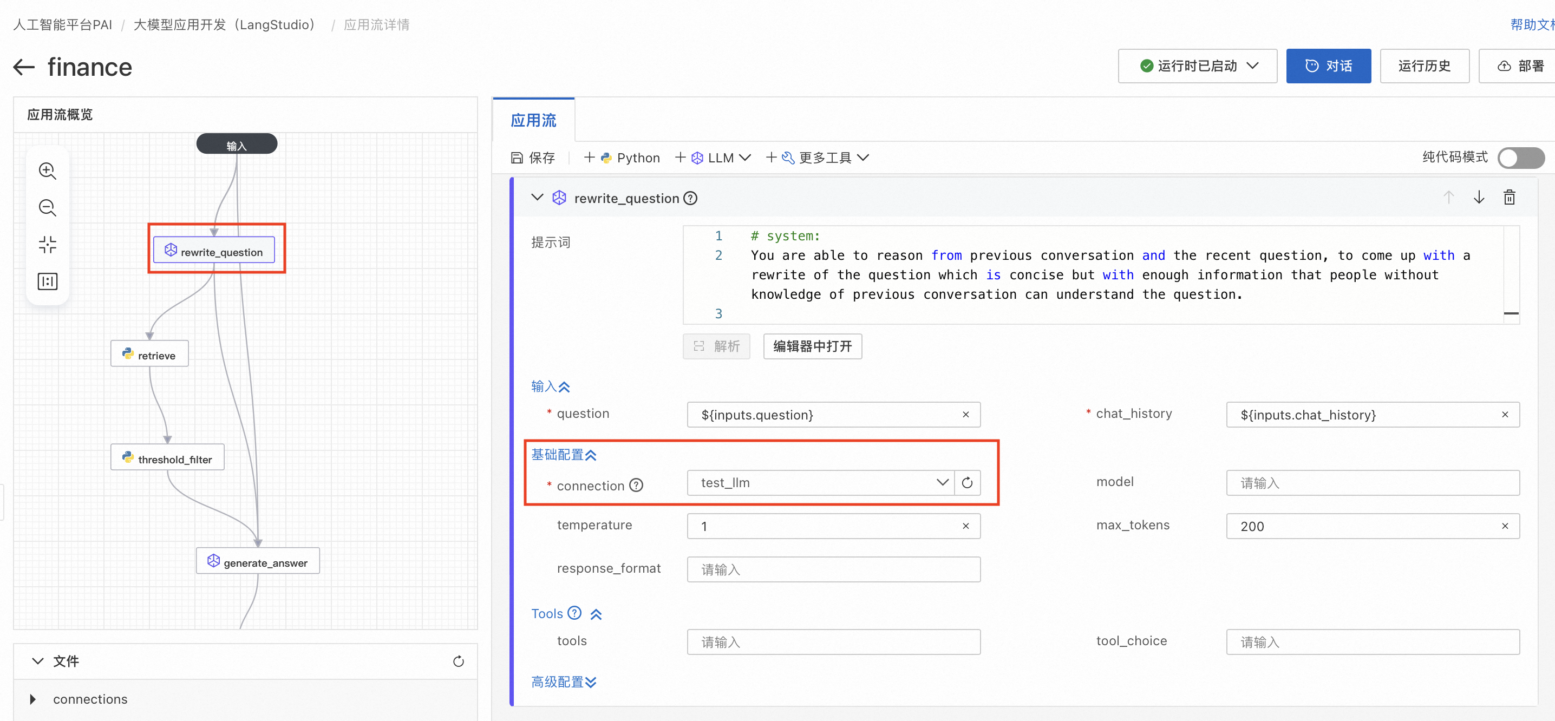Click the fit-to-view canvas icon
Viewport: 1555px width, 721px height.
point(47,244)
